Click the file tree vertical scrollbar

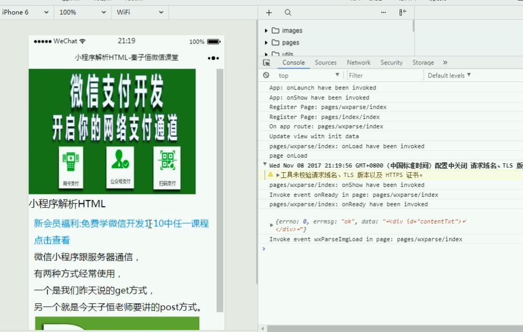[x=413, y=26]
